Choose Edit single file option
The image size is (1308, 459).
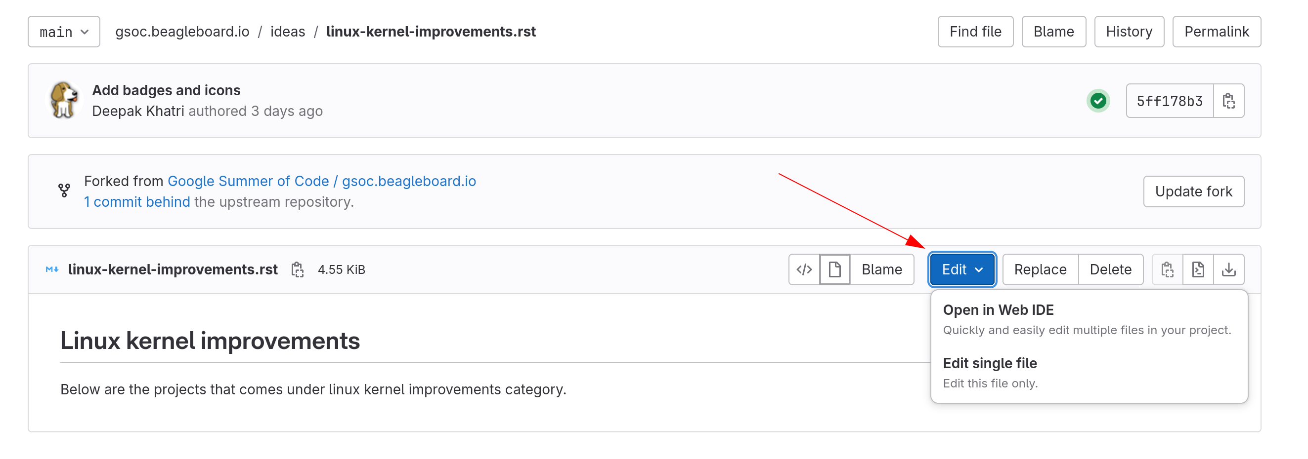[x=1088, y=373]
